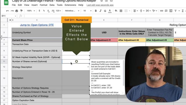Click the 'USD' cell
This screenshot has width=186, height=105.
104,32
